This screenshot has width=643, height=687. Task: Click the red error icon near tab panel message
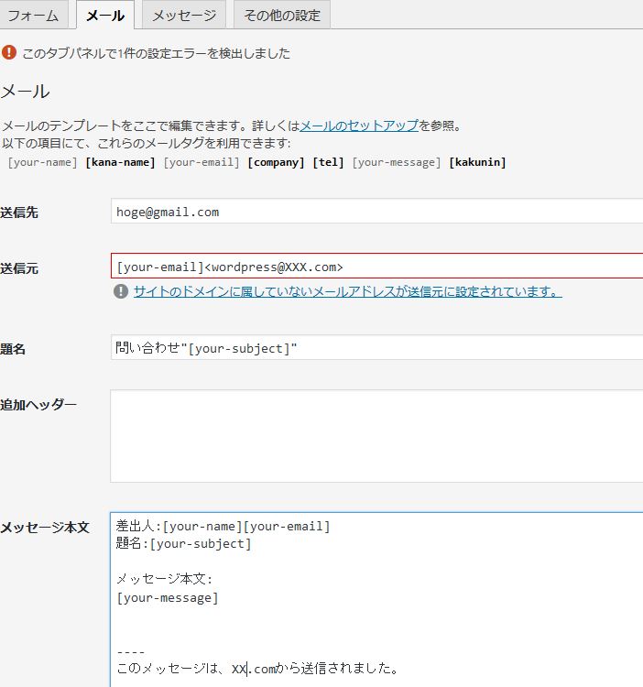point(9,52)
